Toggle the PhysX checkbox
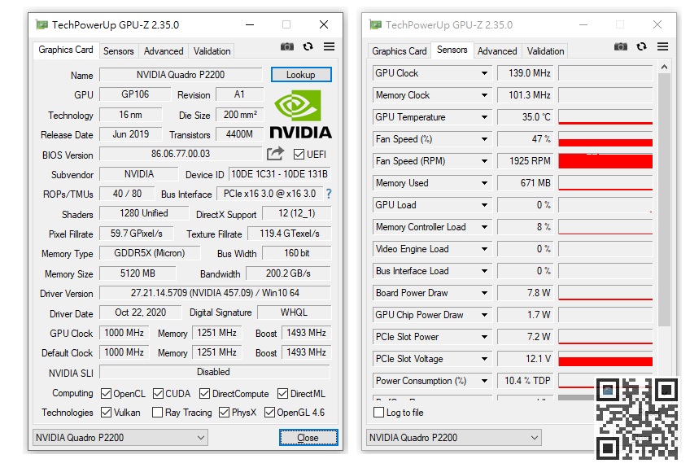Viewport: 690px width, 472px height. (224, 412)
